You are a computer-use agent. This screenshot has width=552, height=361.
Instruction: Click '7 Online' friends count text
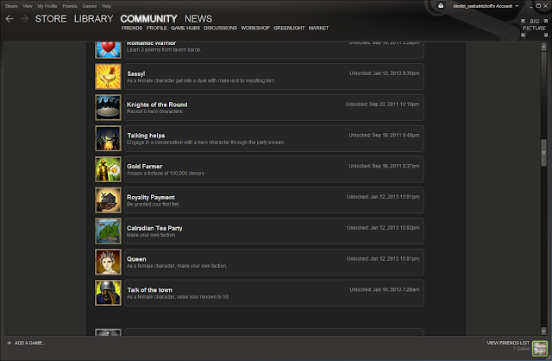point(521,349)
